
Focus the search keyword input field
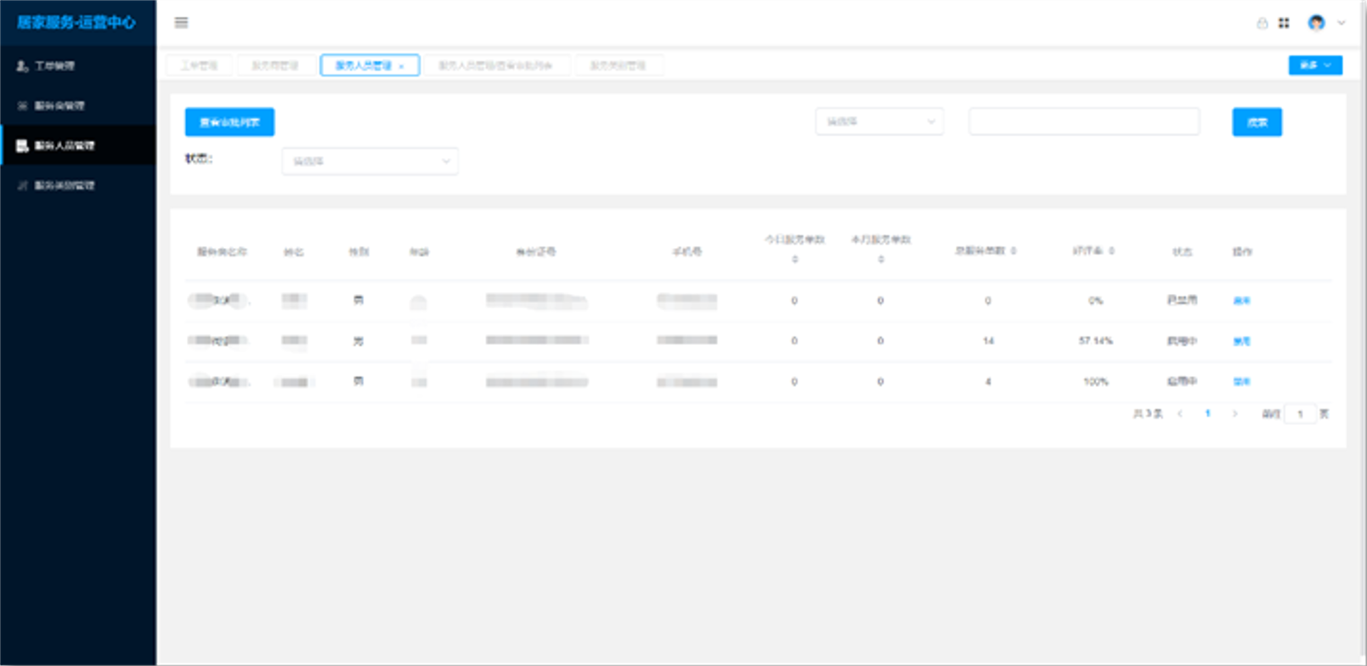click(1083, 121)
